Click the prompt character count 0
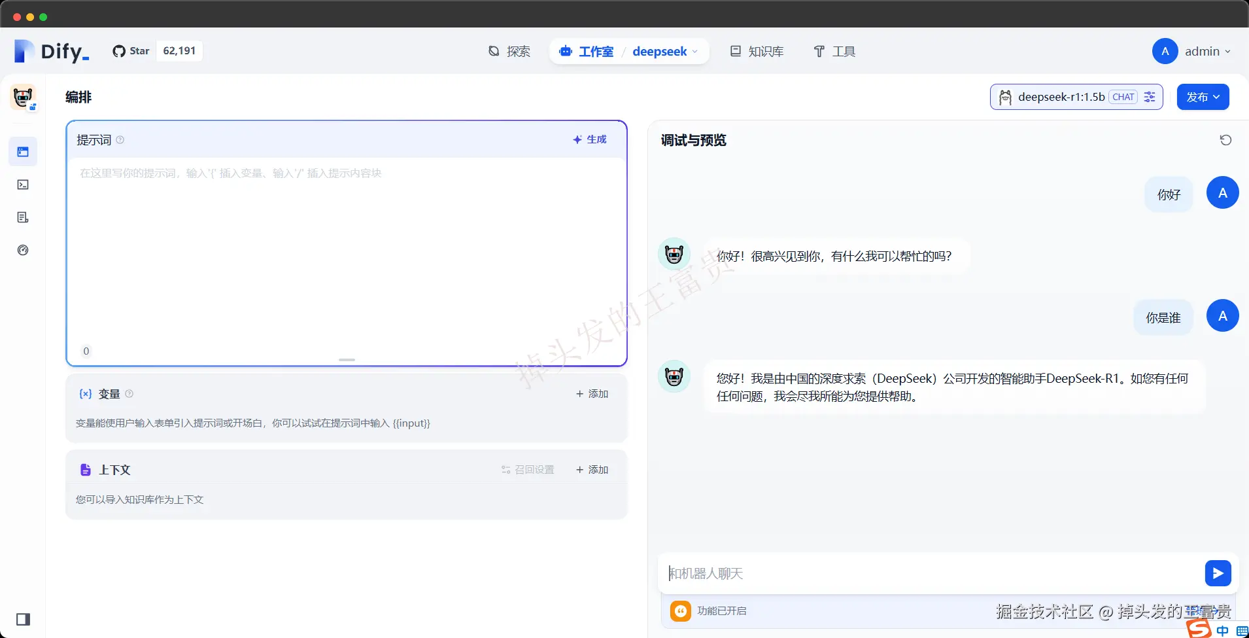This screenshot has width=1249, height=638. coord(86,351)
